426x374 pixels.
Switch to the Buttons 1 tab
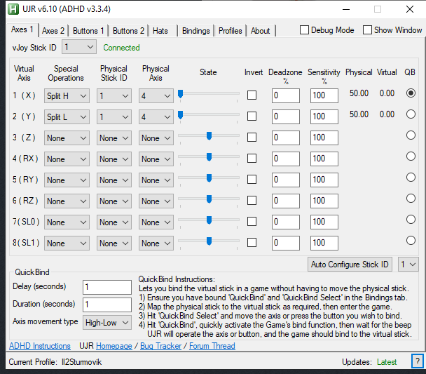(x=88, y=30)
